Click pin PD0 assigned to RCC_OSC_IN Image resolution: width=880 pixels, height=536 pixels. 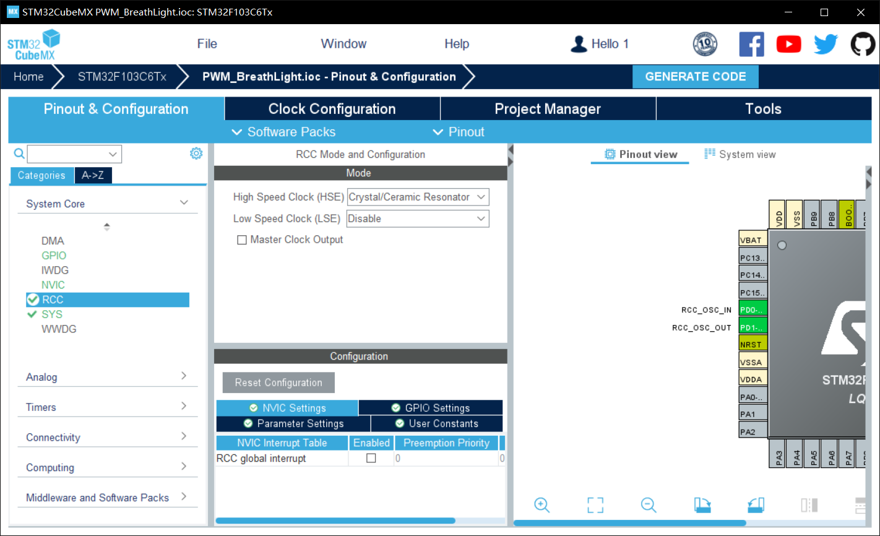point(753,309)
